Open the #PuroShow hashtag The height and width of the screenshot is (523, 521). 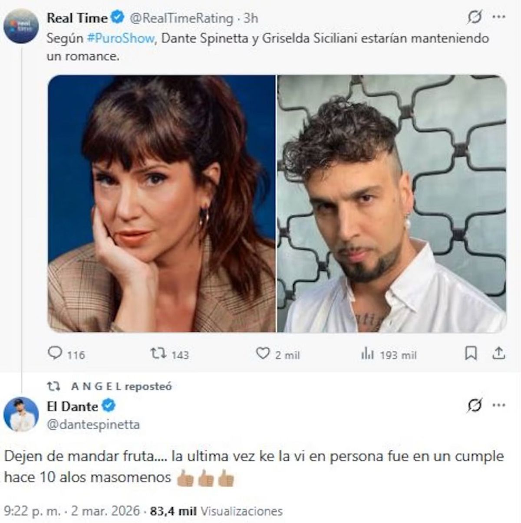point(121,38)
